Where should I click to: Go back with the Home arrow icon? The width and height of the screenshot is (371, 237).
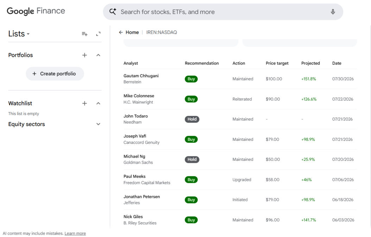[121, 32]
